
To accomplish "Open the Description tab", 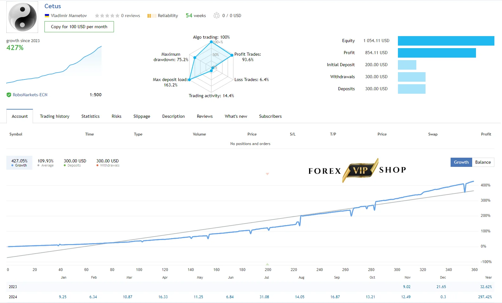I will 174,116.
